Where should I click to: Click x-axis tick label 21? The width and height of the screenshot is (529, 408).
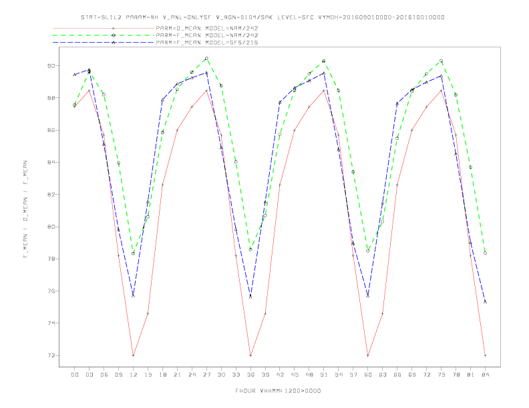(x=177, y=375)
